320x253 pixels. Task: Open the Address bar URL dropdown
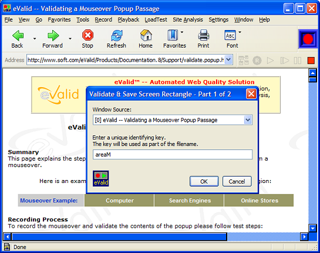pyautogui.click(x=228, y=60)
